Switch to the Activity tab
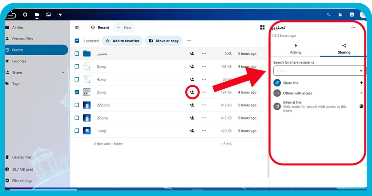Image resolution: width=372 pixels, height=196 pixels. coord(296,49)
